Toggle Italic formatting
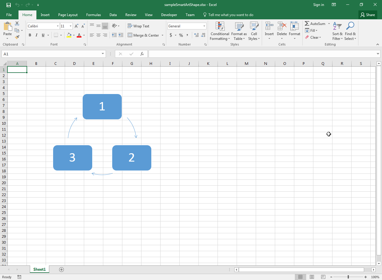 point(36,35)
